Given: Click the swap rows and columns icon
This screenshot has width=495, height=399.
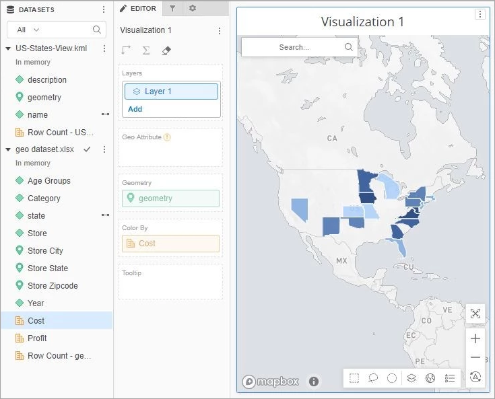Looking at the screenshot, I should [126, 50].
